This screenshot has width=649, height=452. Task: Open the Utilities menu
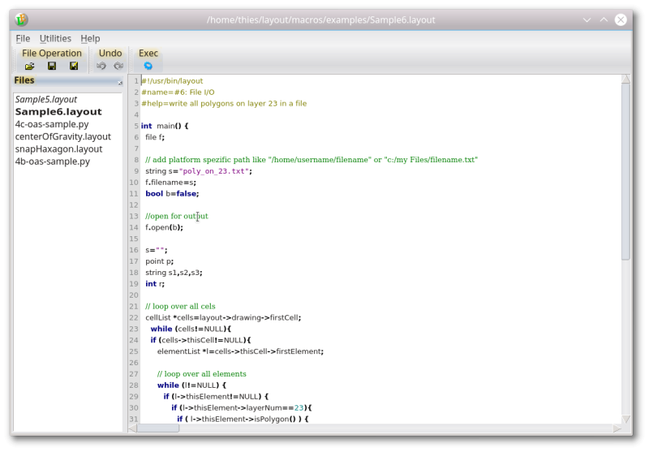point(55,38)
